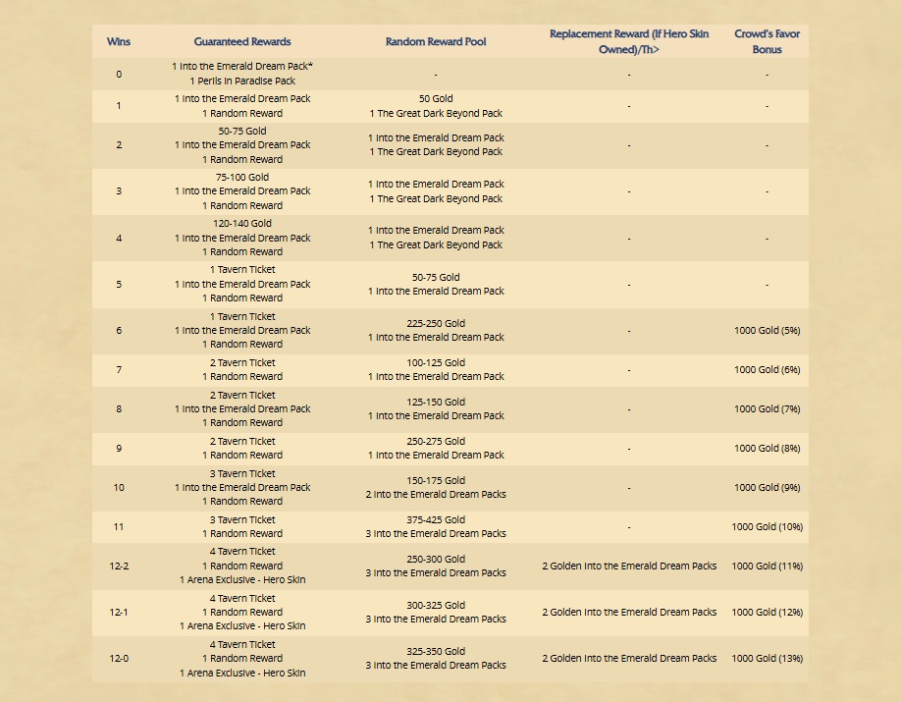Viewport: 901px width, 702px height.
Task: Select '300-325 Gold' random reward
Action: (x=436, y=605)
